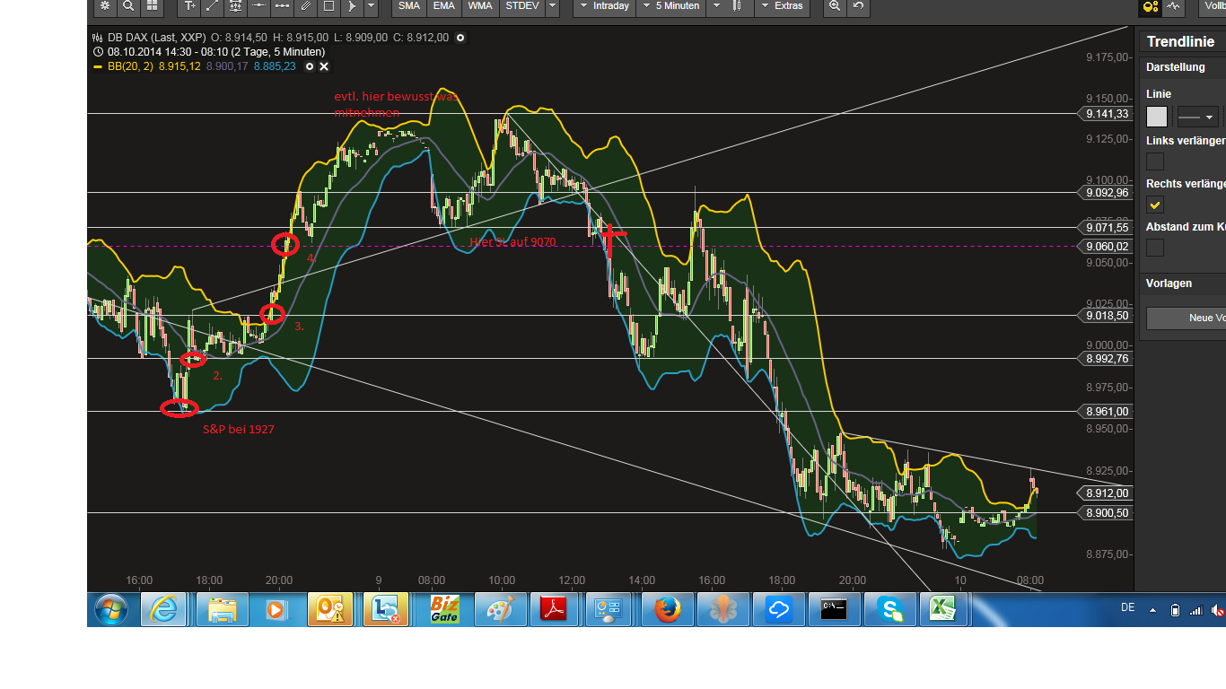1226x689 pixels.
Task: Open the 5 Minuten interval dropdown
Action: (x=673, y=6)
